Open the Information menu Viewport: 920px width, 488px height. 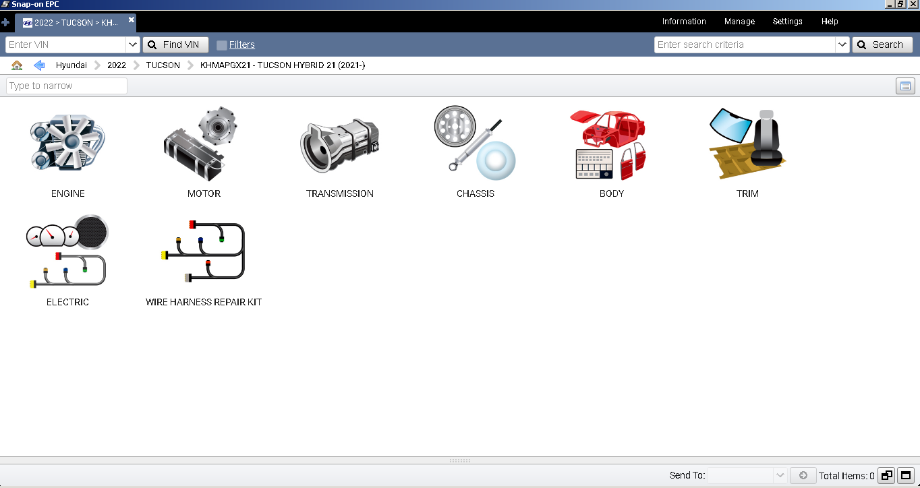(x=684, y=22)
